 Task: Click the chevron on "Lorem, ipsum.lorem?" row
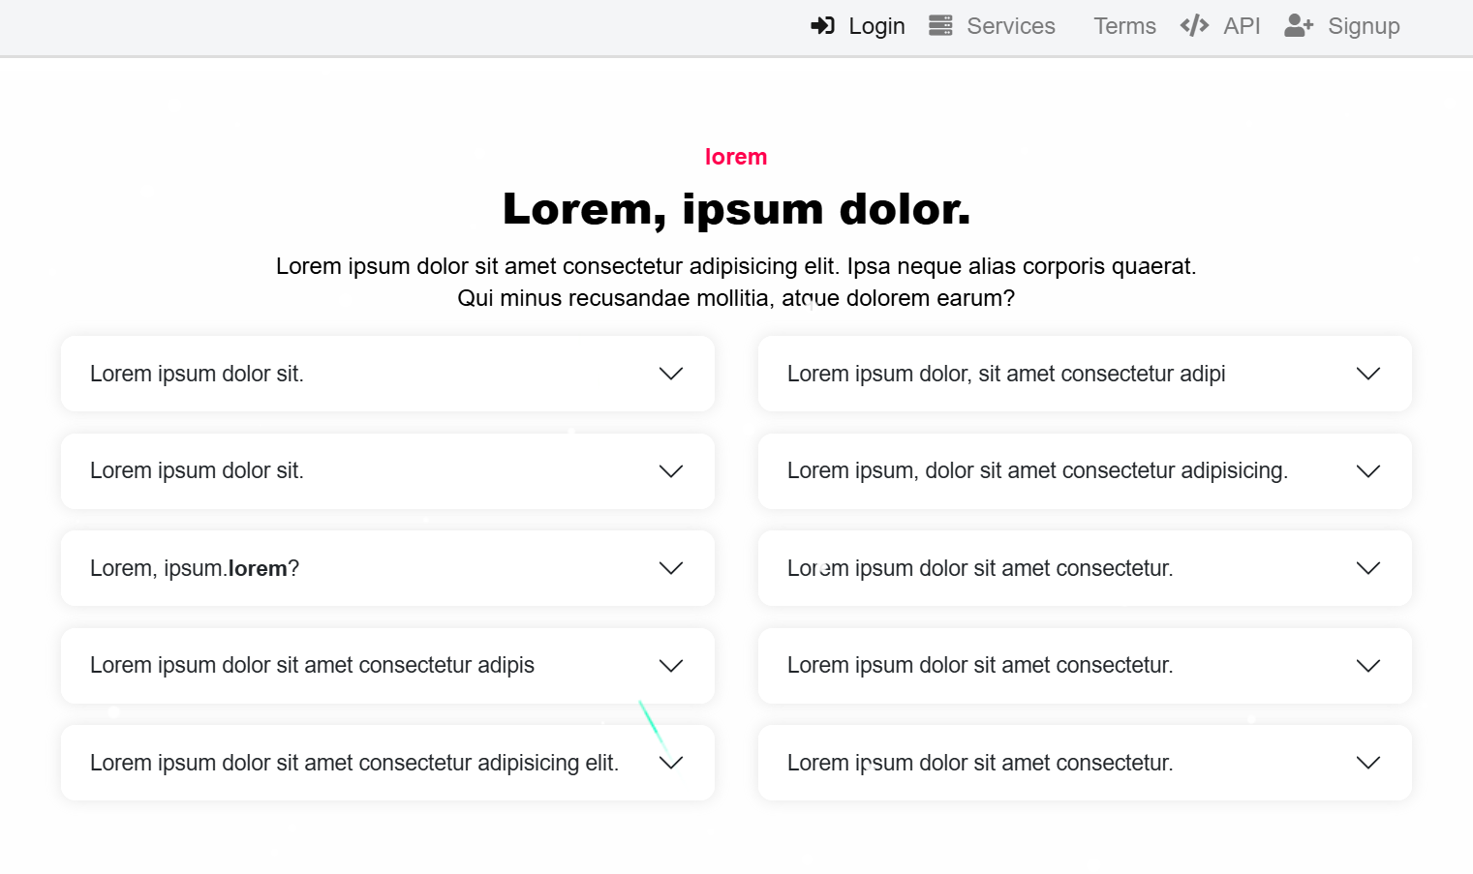click(671, 568)
